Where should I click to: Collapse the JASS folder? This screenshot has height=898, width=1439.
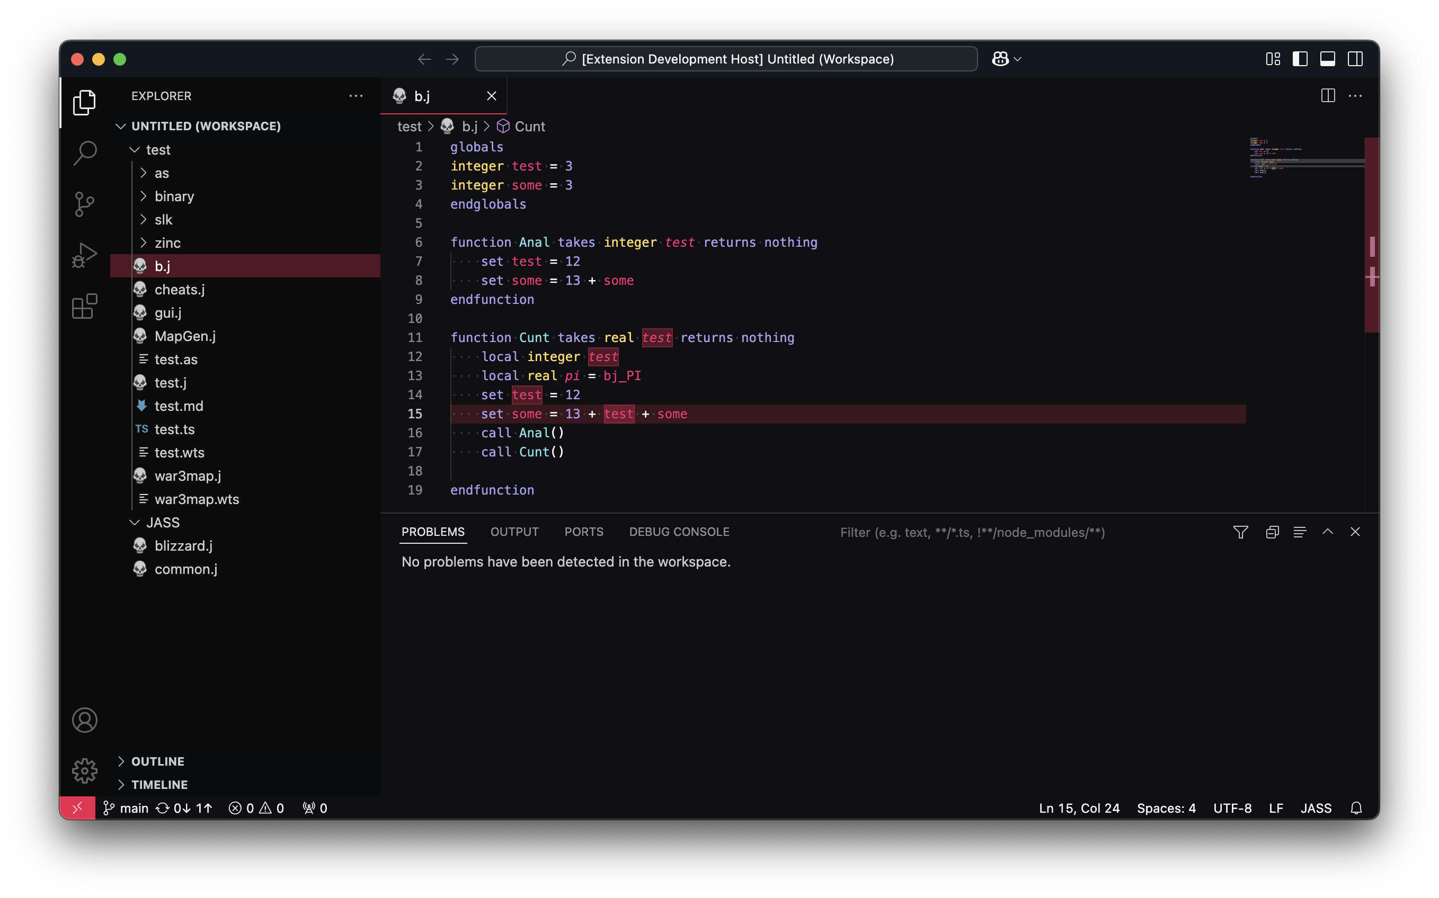(x=162, y=522)
